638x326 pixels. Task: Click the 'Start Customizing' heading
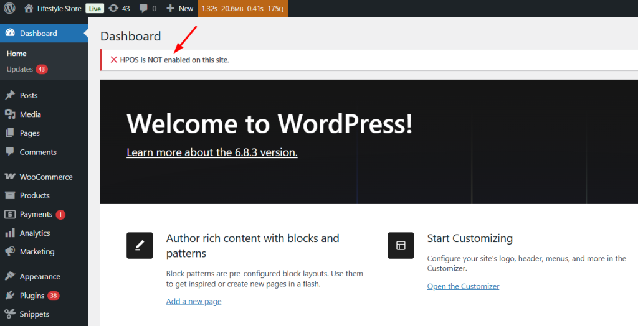click(470, 238)
